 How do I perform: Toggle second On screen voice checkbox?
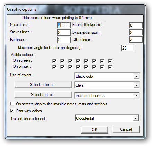(62, 61)
